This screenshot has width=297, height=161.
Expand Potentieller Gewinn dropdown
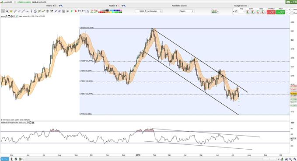point(188,6)
